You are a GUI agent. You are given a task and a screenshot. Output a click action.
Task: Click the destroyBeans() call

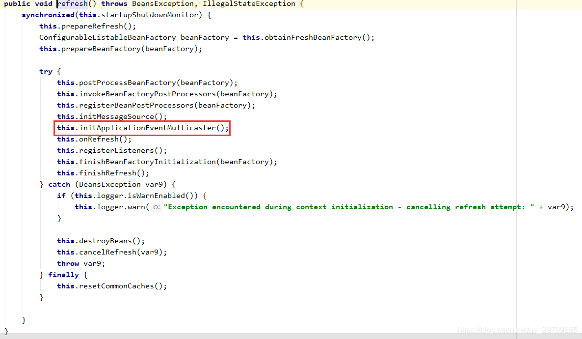(x=110, y=241)
